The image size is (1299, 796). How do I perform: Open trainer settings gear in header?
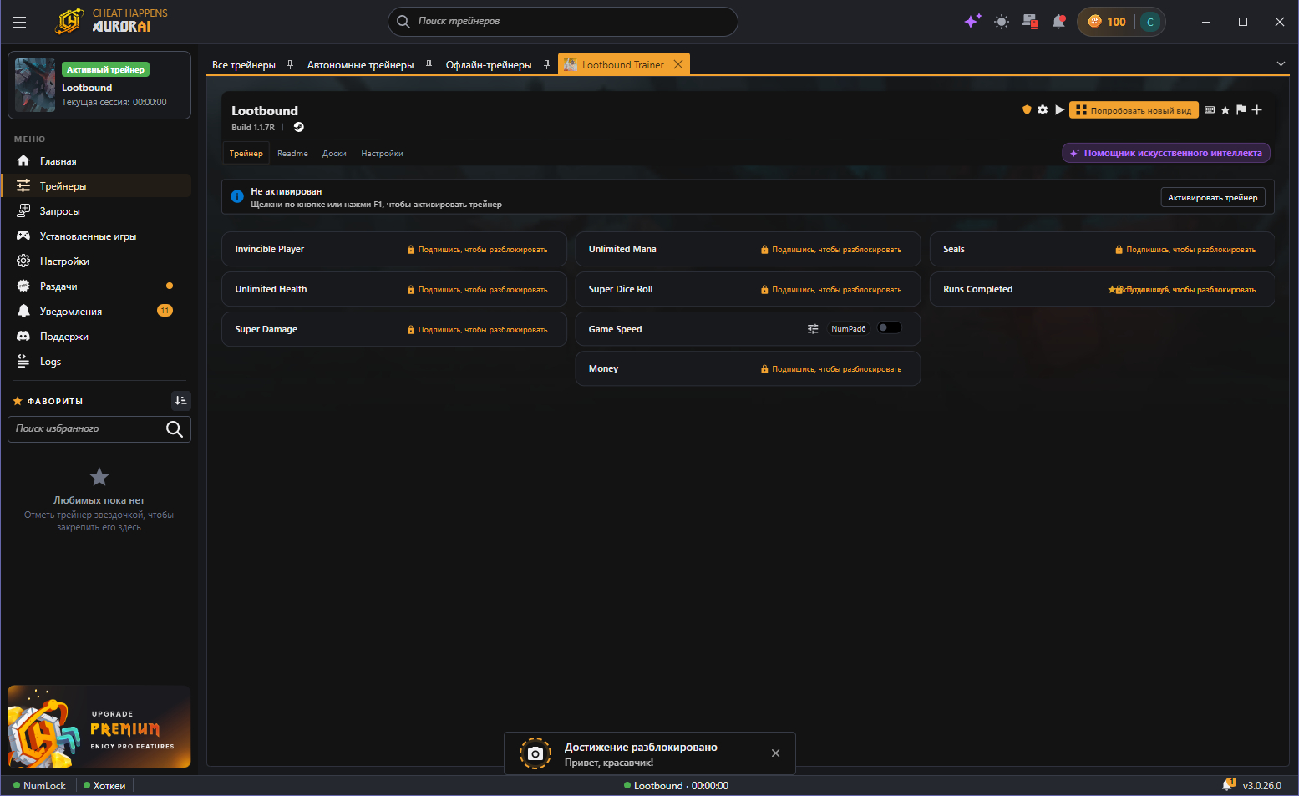pos(1043,109)
